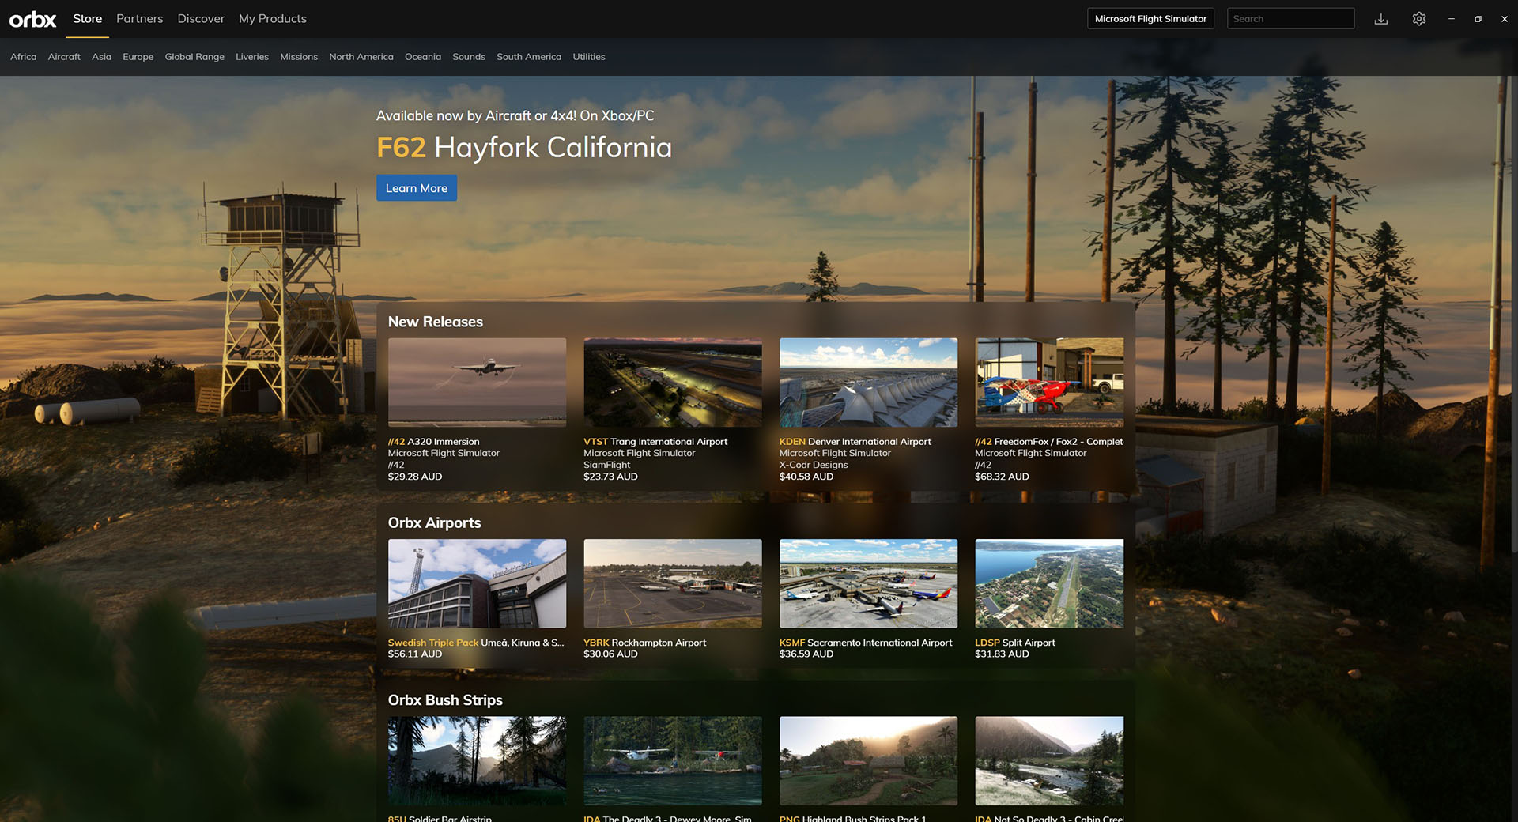Click the $36.59 AUD price
Image resolution: width=1518 pixels, height=822 pixels.
806,654
